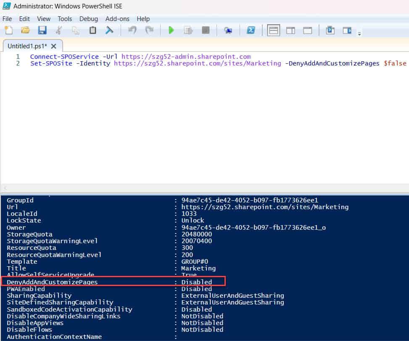Click the DenyAddAndCustomizePages property name in output
The image size is (409, 341).
pyautogui.click(x=52, y=282)
